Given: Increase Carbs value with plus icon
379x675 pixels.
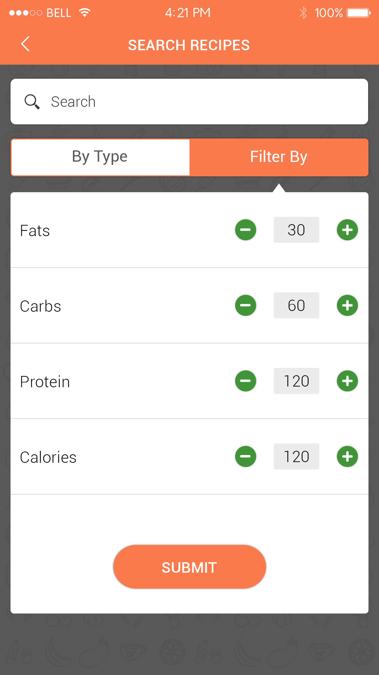Looking at the screenshot, I should pyautogui.click(x=347, y=305).
